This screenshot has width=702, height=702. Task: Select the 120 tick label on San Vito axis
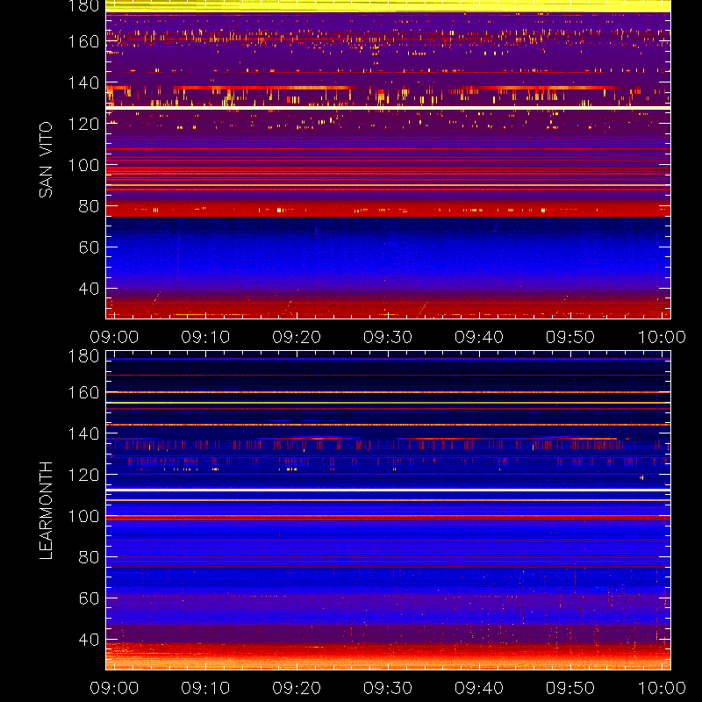coord(83,124)
